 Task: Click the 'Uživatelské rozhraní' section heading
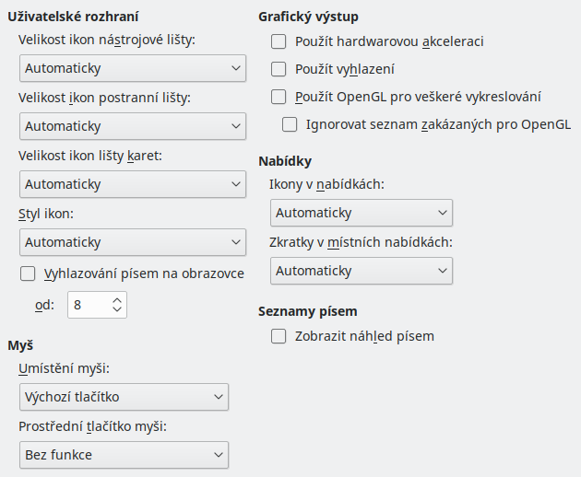click(65, 17)
